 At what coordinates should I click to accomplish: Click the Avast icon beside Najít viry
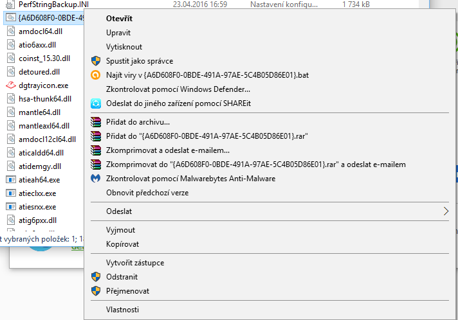[x=96, y=75]
